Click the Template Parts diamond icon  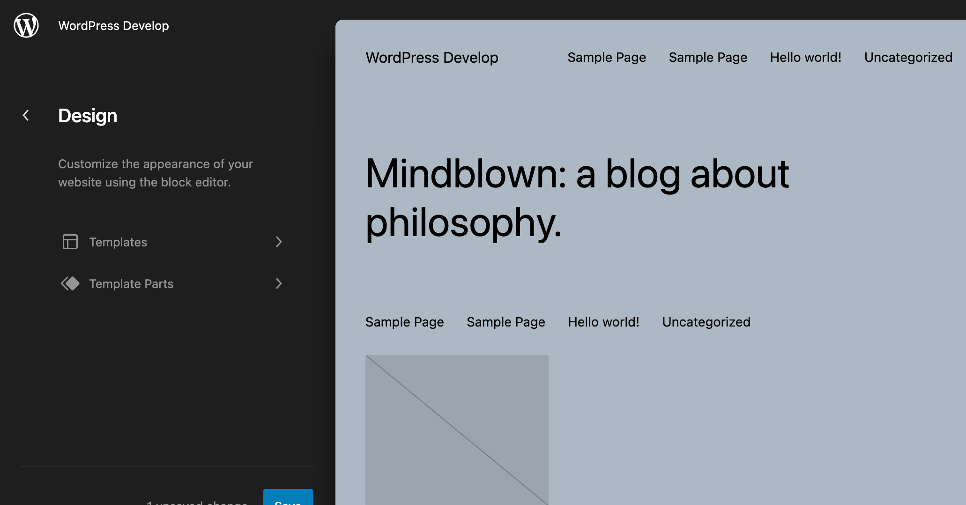[70, 283]
